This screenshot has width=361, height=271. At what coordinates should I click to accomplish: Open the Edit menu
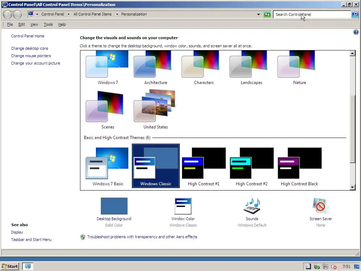[x=22, y=24]
